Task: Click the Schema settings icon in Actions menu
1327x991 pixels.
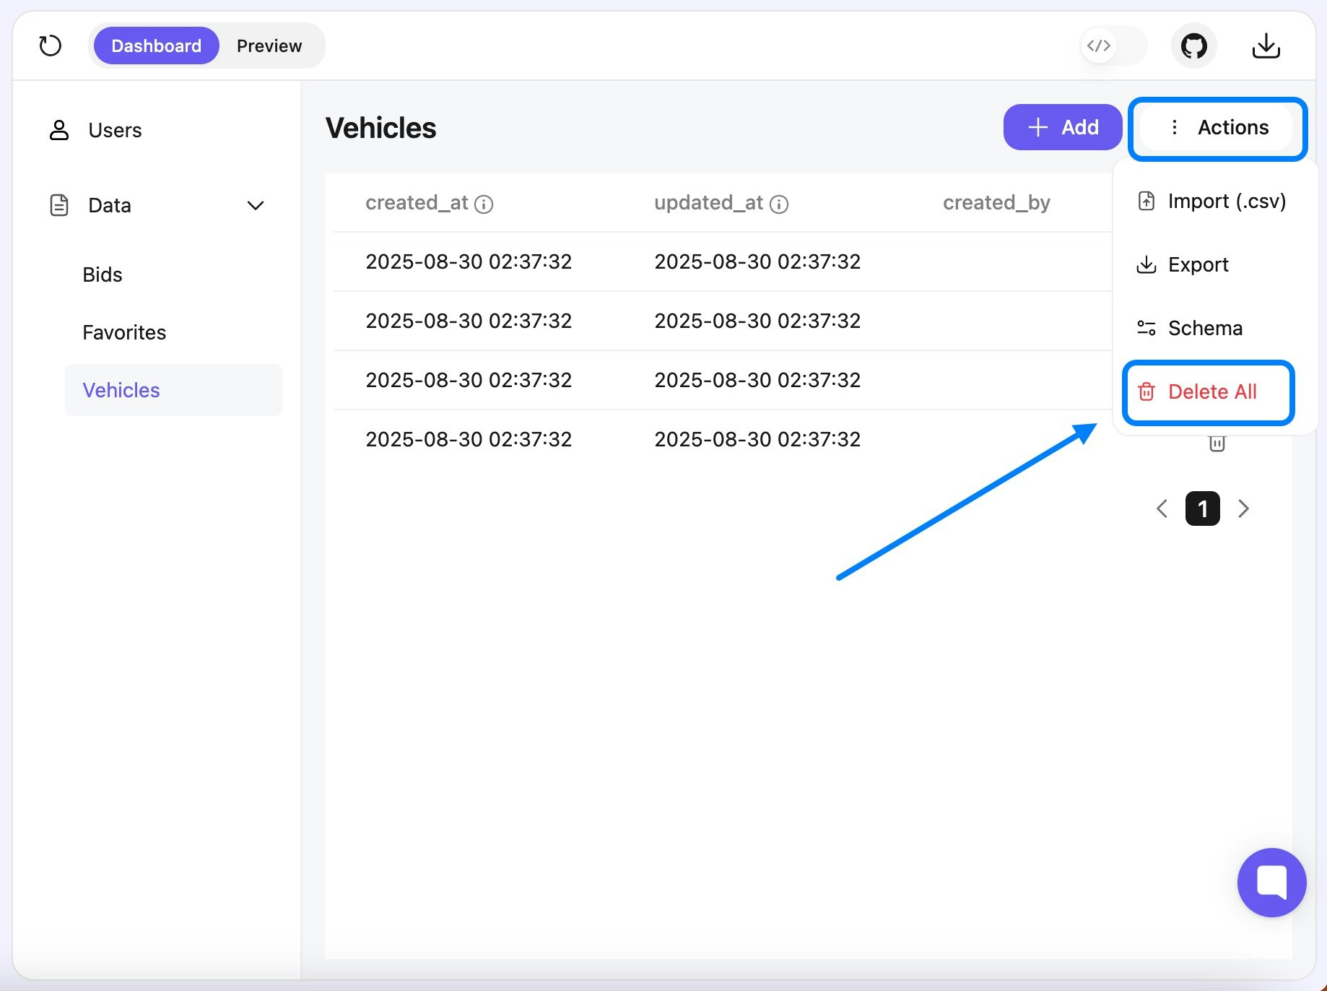Action: coord(1147,327)
